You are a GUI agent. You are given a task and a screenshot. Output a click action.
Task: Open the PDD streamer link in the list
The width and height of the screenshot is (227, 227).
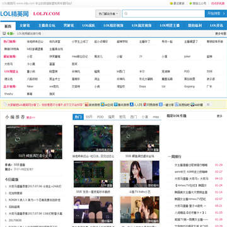(x=187, y=71)
